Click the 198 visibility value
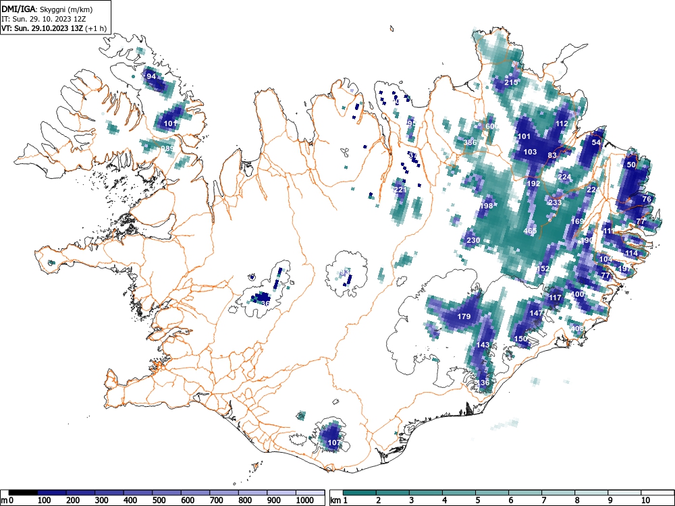Image resolution: width=675 pixels, height=506 pixels. tap(486, 206)
